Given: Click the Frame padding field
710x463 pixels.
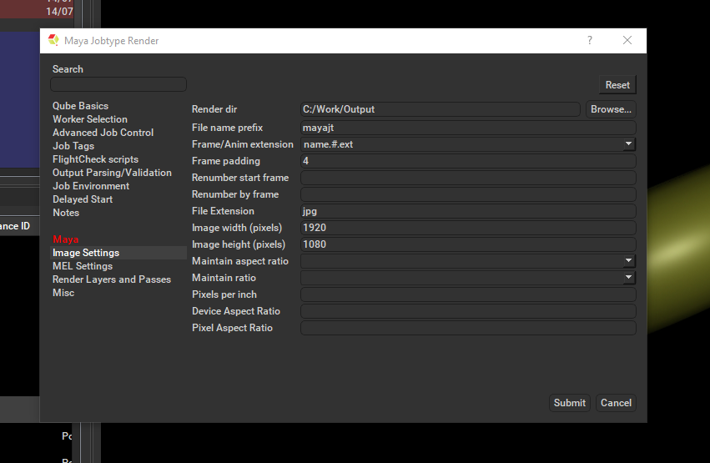Looking at the screenshot, I should tap(467, 161).
